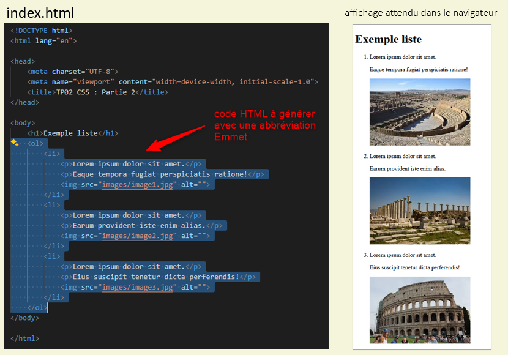Place cursor on the DOCTYPE html line
Image resolution: width=508 pixels, height=355 pixels.
point(42,30)
